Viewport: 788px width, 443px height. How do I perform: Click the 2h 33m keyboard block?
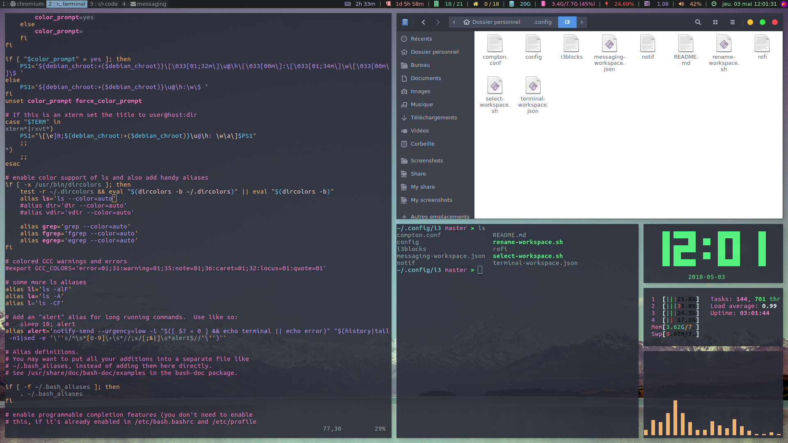(360, 4)
